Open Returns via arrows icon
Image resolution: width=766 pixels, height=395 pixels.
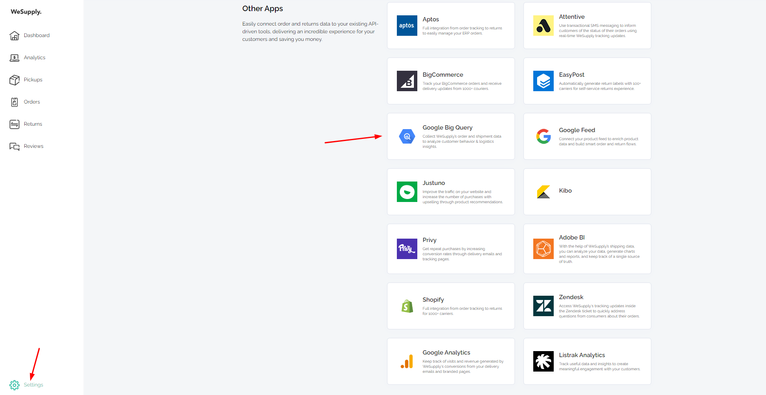coord(14,124)
